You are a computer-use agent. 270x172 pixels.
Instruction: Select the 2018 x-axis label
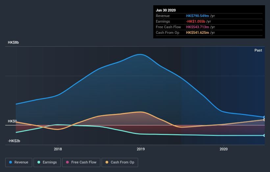coord(58,149)
